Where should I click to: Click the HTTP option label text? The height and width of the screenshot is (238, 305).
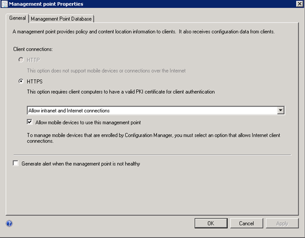coord(34,60)
